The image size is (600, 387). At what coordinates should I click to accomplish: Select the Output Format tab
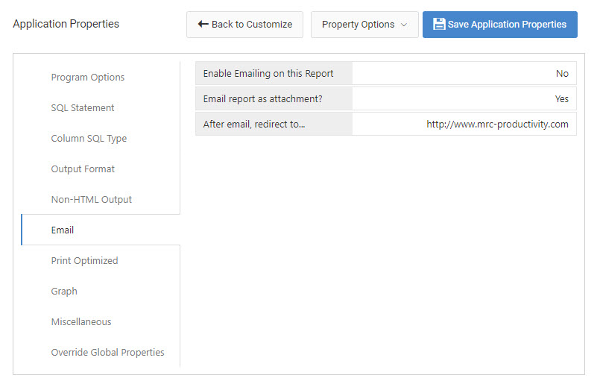[83, 169]
